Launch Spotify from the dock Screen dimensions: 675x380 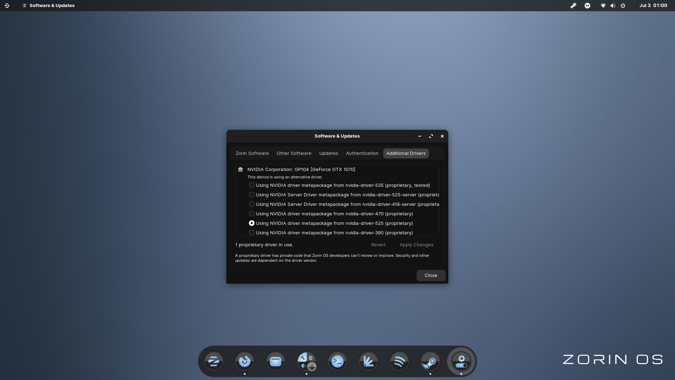[399, 361]
